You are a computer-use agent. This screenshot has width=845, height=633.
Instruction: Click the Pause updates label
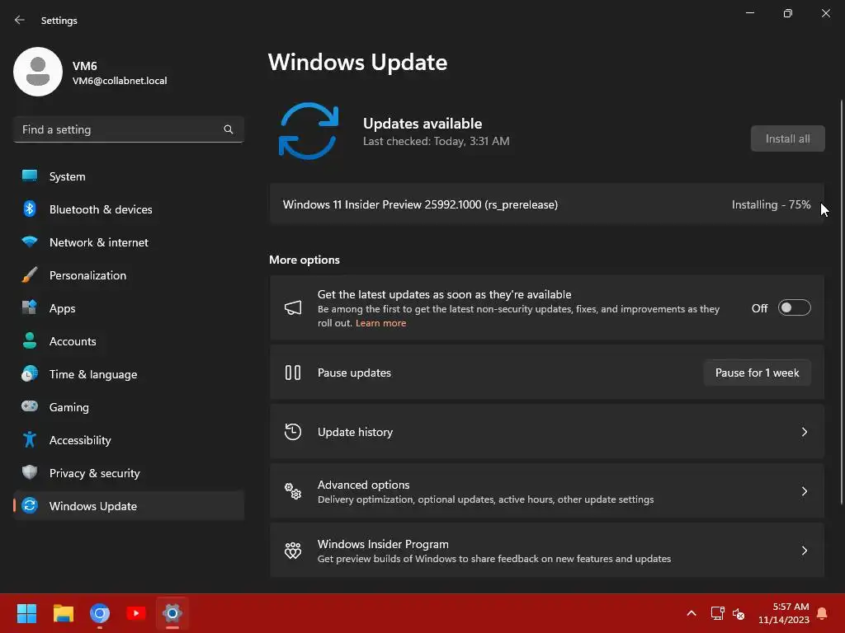(x=354, y=373)
